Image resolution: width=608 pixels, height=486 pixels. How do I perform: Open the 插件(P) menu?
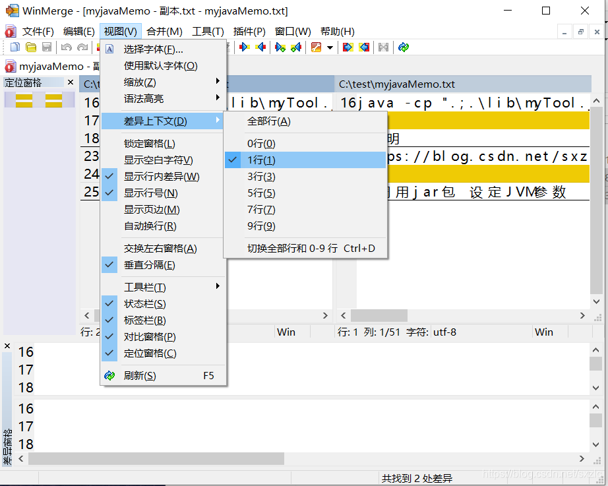coord(249,32)
